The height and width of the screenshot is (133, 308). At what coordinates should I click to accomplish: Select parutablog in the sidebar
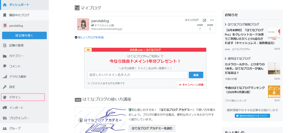(x=24, y=25)
